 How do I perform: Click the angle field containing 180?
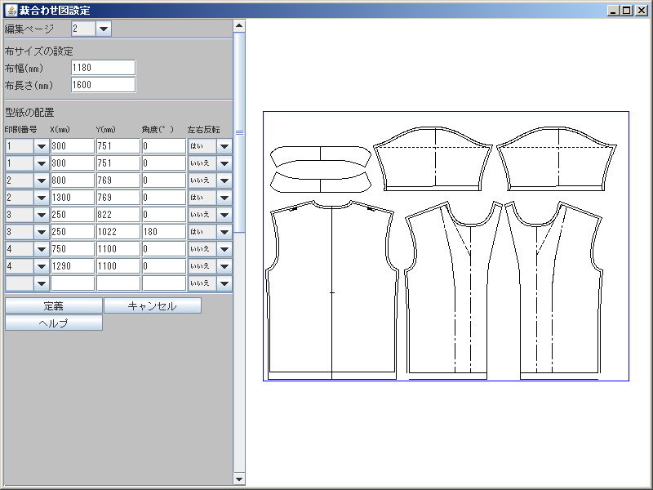pos(164,232)
